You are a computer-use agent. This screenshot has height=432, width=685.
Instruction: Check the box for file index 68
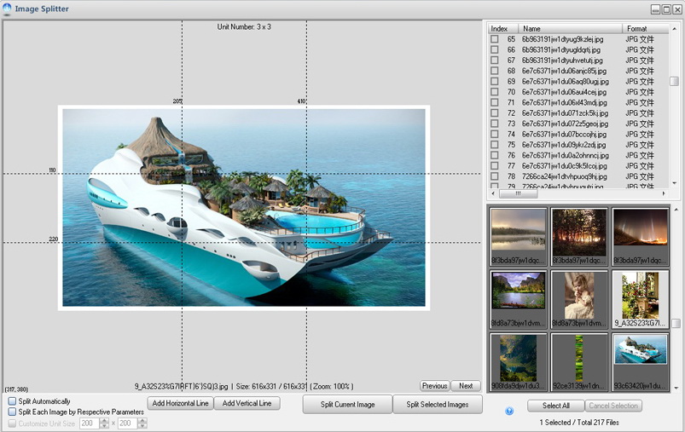click(x=495, y=71)
